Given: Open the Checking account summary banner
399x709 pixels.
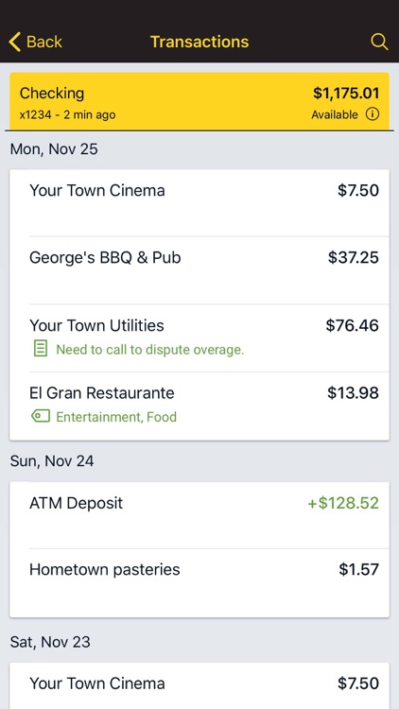Looking at the screenshot, I should coord(199,102).
